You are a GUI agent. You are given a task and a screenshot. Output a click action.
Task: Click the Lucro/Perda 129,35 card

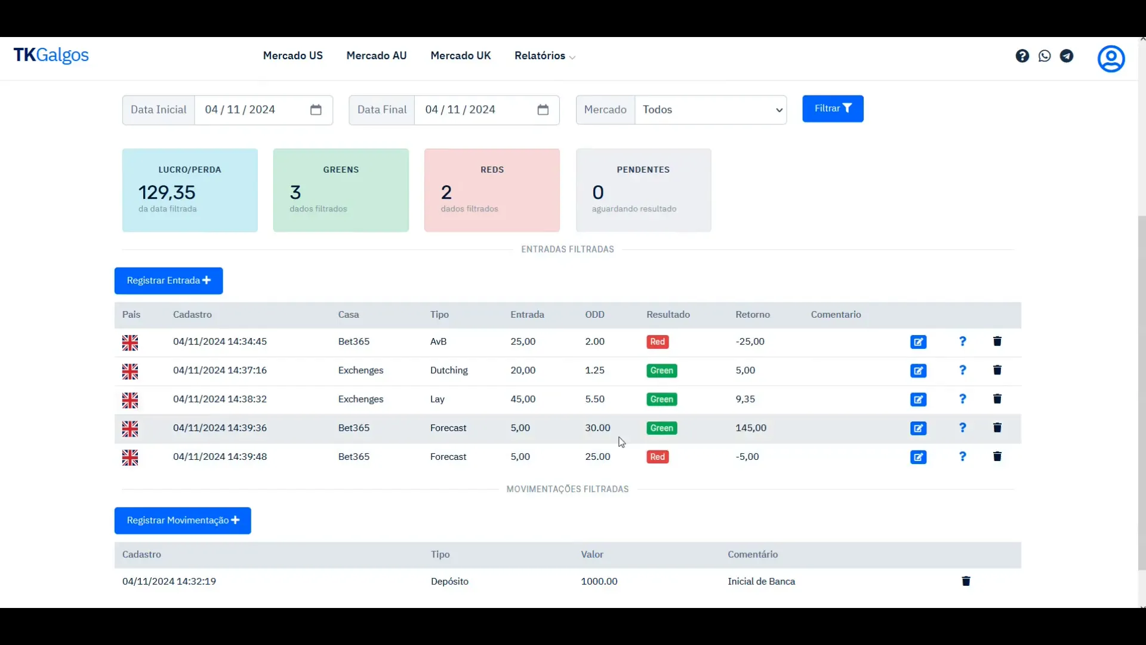pos(190,190)
